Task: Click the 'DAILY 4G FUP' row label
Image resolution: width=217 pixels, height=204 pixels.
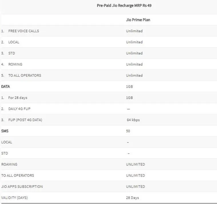Action: point(19,109)
